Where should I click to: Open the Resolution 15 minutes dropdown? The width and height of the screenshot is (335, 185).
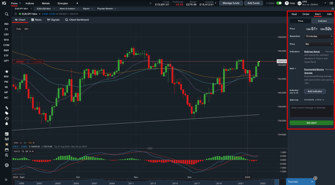point(319,36)
